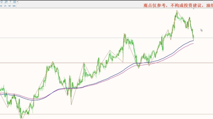Switch chart to D1 timeframe

click(5, 6)
